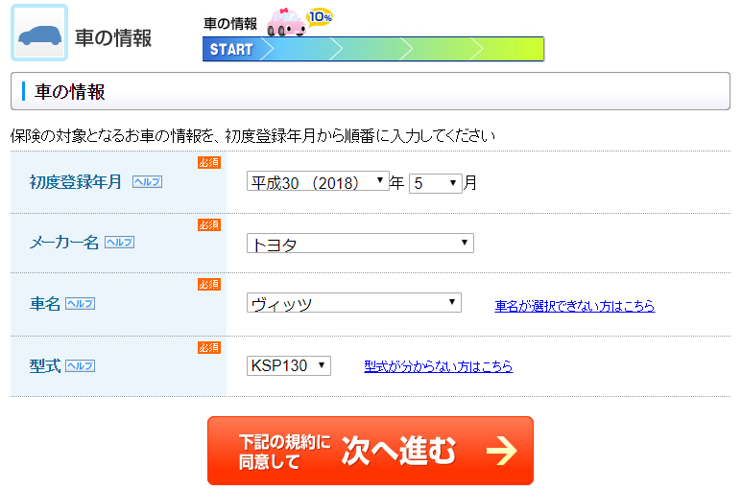Show help for 型式 field
742x490 pixels.
pyautogui.click(x=80, y=366)
